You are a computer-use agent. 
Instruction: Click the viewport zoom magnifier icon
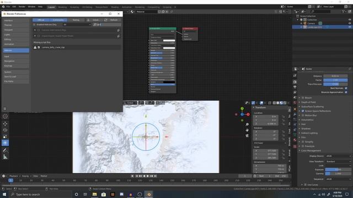tap(247, 124)
